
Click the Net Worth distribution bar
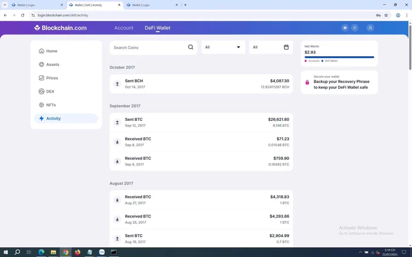pos(339,57)
